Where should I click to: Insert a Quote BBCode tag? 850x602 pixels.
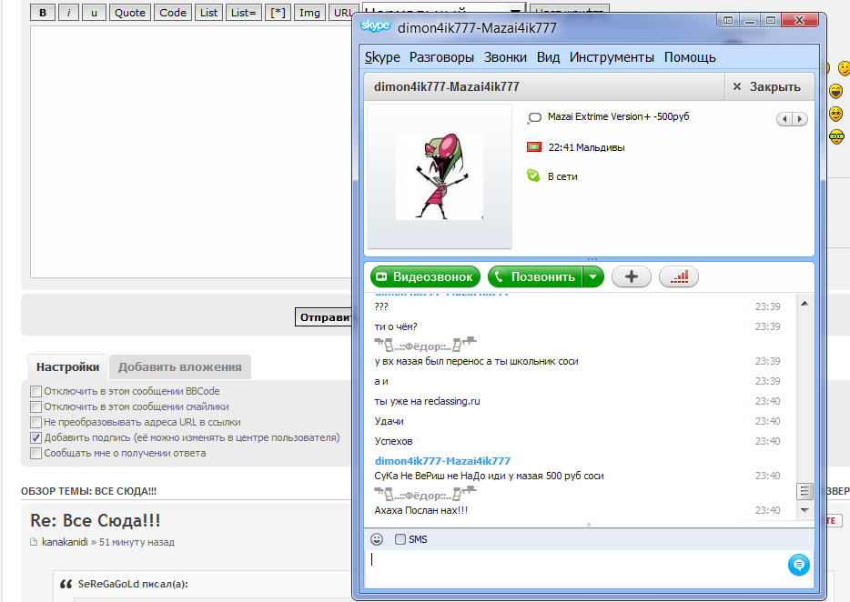point(130,13)
